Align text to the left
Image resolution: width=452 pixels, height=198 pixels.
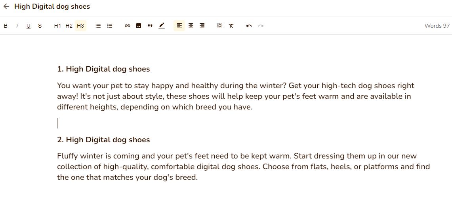pos(179,26)
